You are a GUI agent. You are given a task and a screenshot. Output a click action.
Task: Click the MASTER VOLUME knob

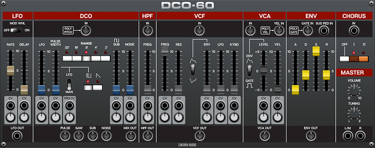click(354, 90)
